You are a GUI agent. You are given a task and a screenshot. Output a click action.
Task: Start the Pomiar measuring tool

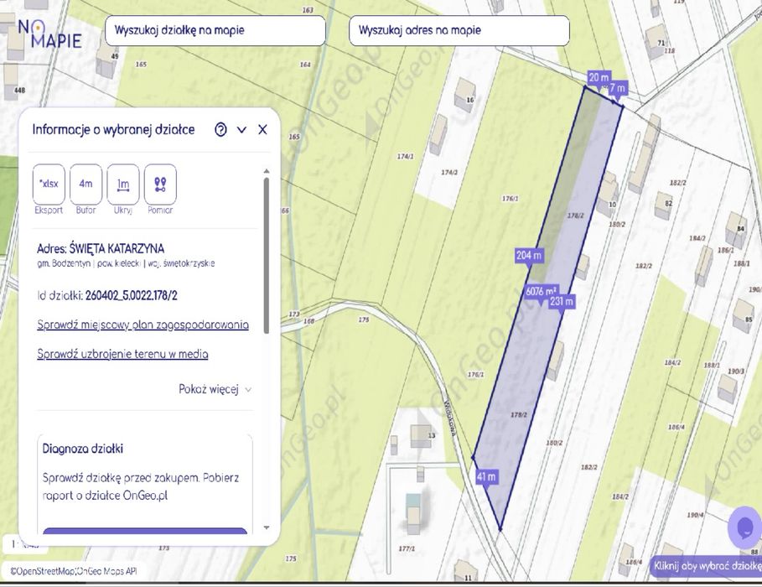coord(160,184)
